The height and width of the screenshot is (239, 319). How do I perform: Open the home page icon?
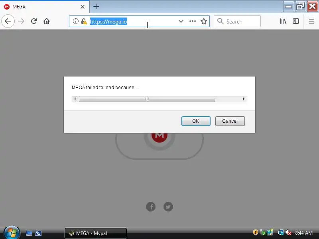(x=47, y=21)
